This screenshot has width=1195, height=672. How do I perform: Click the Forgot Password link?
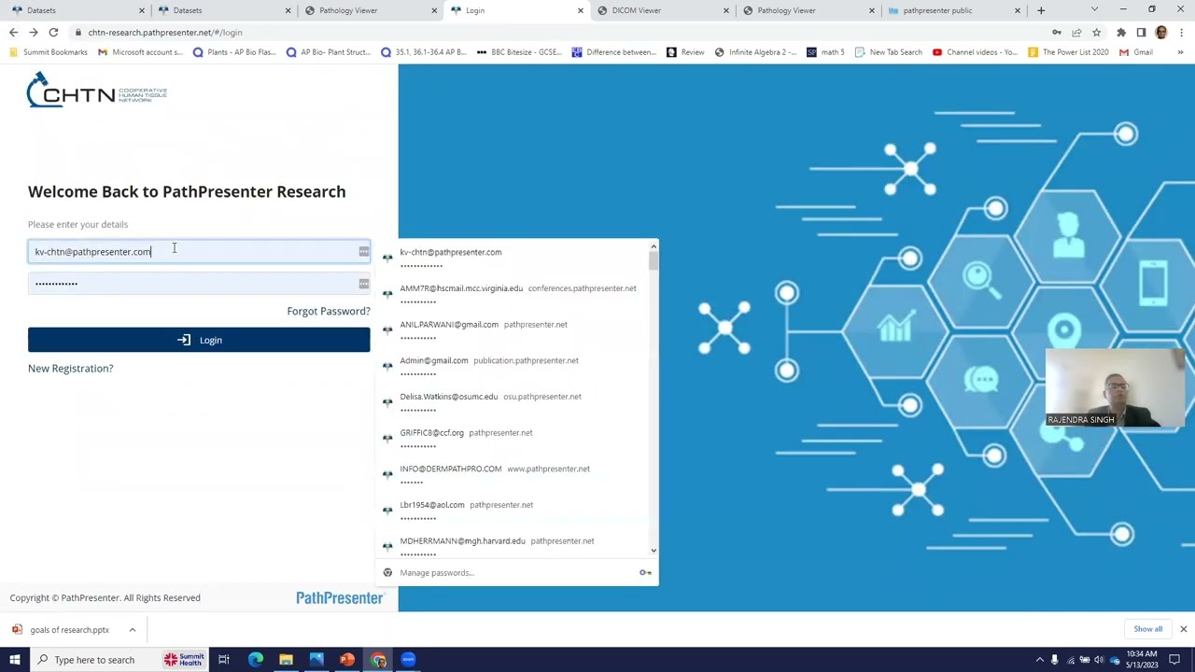[x=329, y=312]
